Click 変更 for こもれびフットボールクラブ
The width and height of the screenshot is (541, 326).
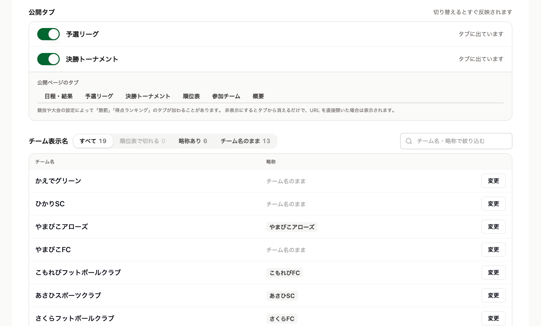pos(494,273)
